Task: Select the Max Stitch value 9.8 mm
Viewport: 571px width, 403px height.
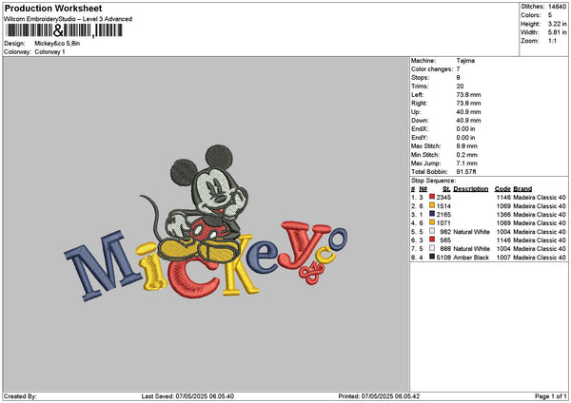Action: (467, 146)
